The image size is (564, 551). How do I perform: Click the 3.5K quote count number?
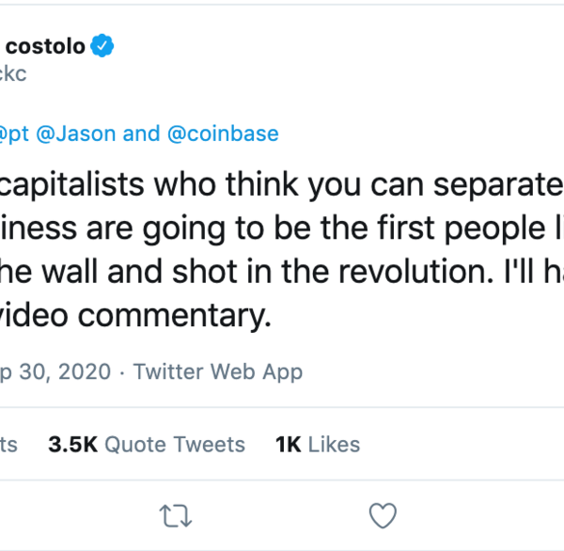click(x=72, y=444)
